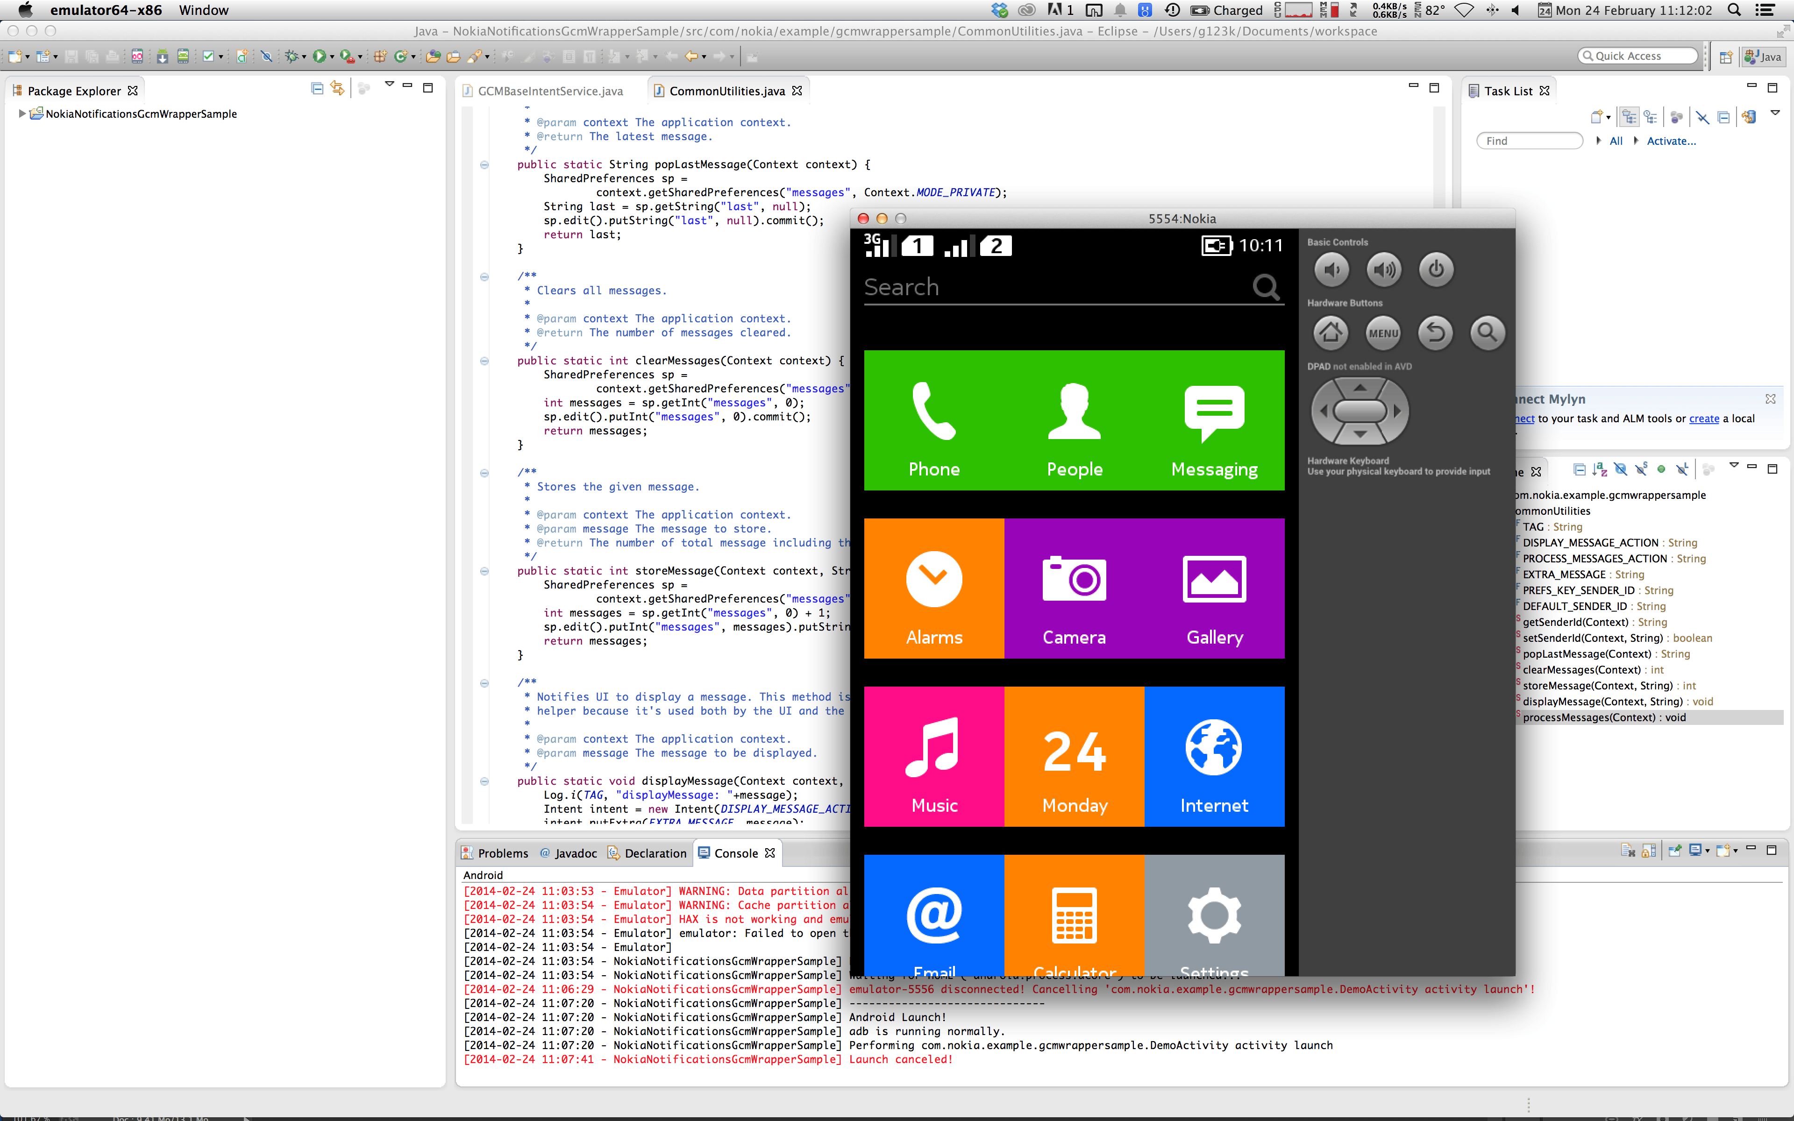Open the Music app tile
The height and width of the screenshot is (1121, 1794).
[934, 756]
